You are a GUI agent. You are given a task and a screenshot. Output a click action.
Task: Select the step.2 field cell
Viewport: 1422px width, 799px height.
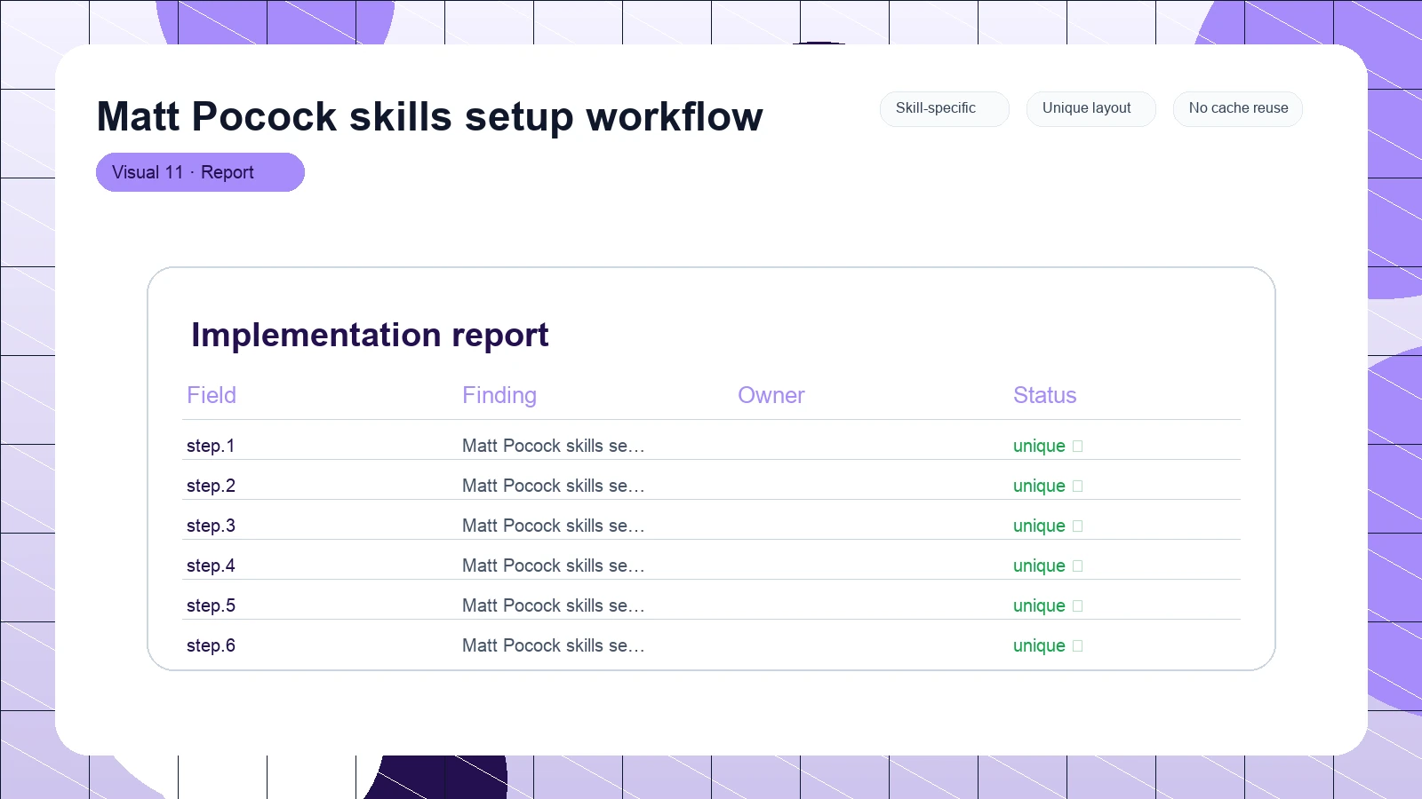211,486
